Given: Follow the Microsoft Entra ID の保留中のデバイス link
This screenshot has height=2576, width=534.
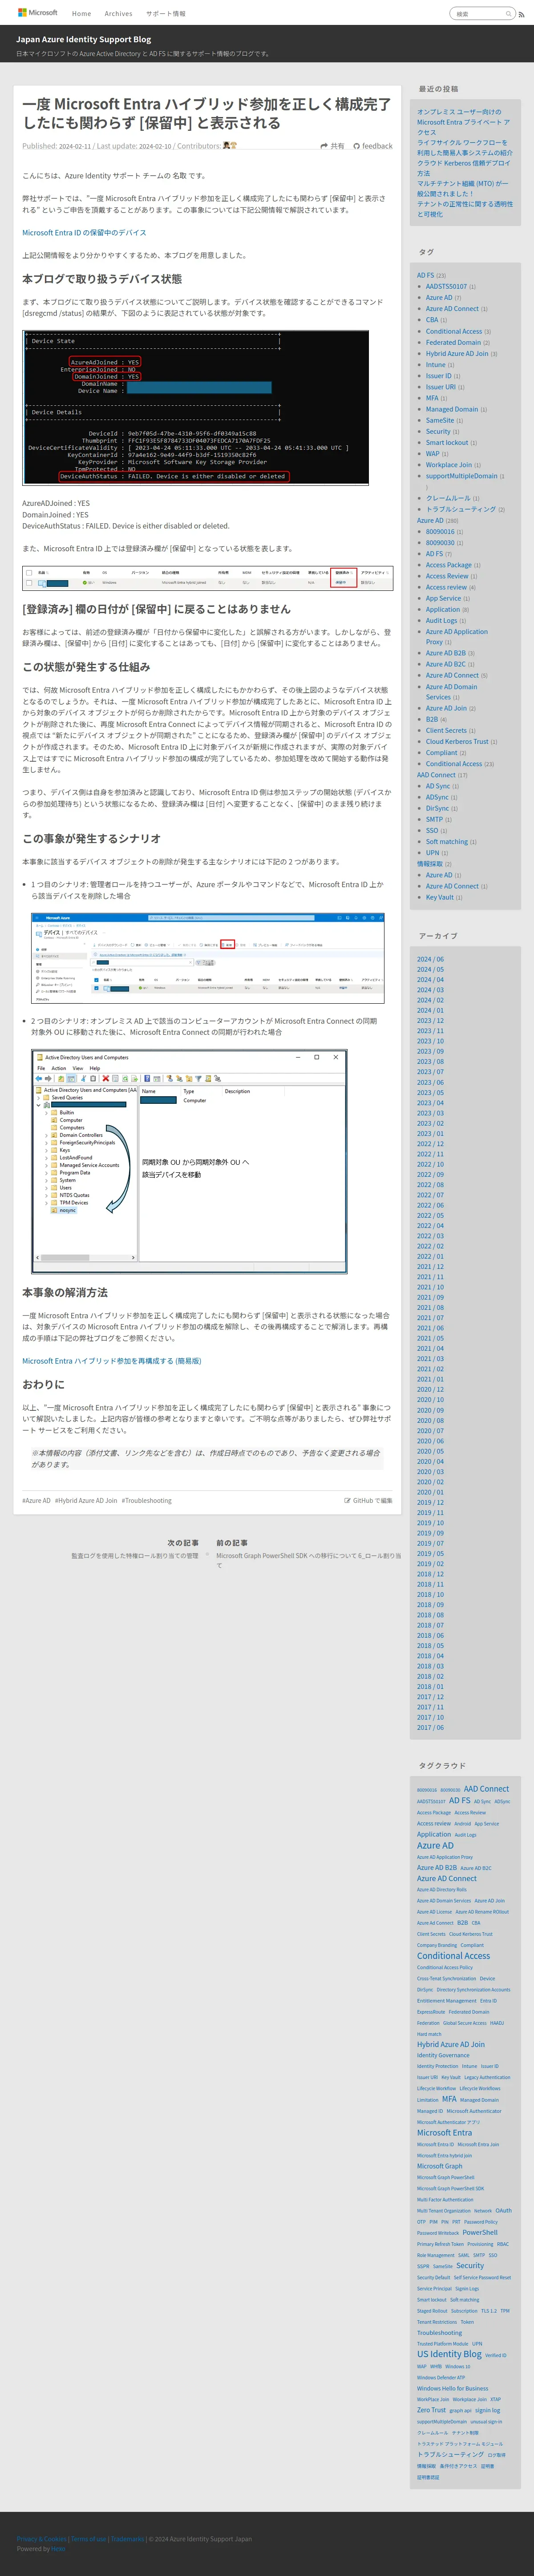Looking at the screenshot, I should click(84, 232).
